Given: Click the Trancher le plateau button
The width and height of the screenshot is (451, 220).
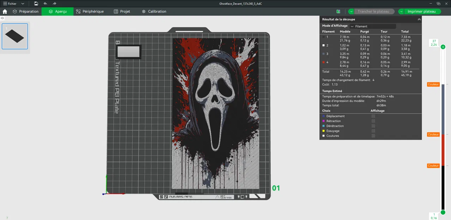Looking at the screenshot, I should (x=374, y=11).
